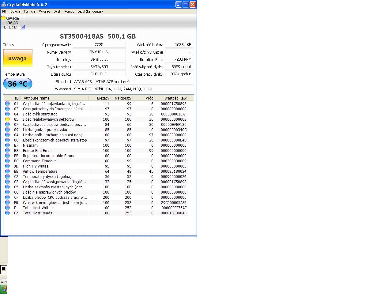Click the Bieżący column header
The width and height of the screenshot is (392, 294).
coord(100,98)
